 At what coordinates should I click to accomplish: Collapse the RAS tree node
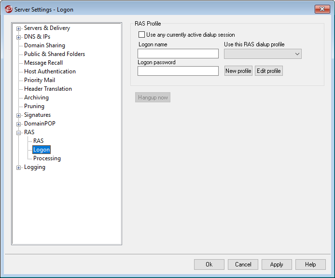(19, 133)
